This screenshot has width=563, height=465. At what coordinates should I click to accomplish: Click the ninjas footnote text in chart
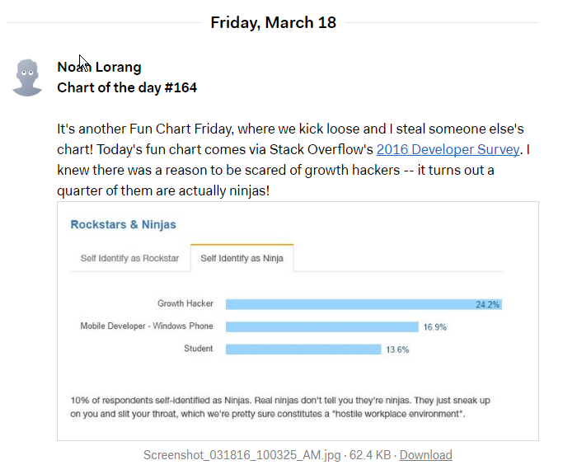tap(280, 407)
